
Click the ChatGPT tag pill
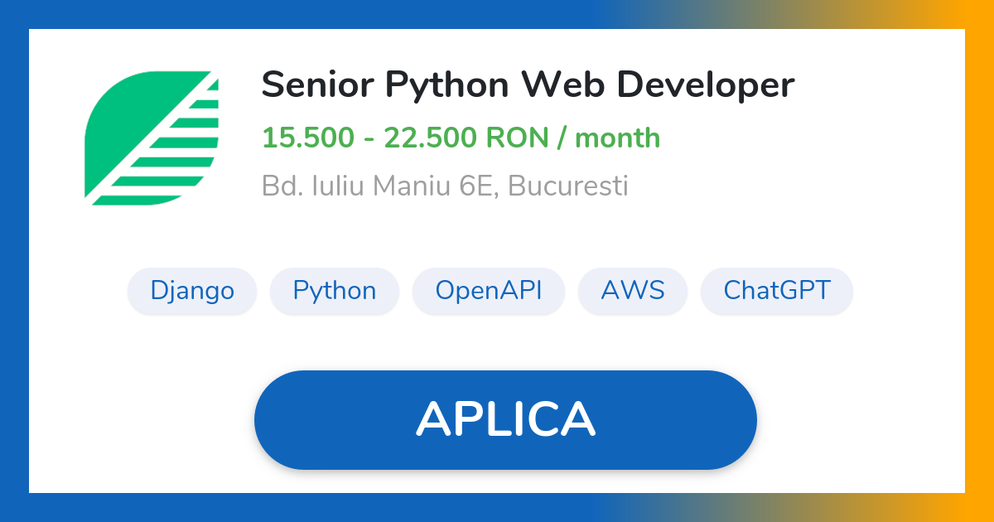tap(776, 291)
